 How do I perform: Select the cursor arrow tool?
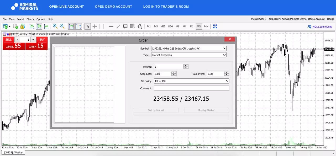coord(88,26)
